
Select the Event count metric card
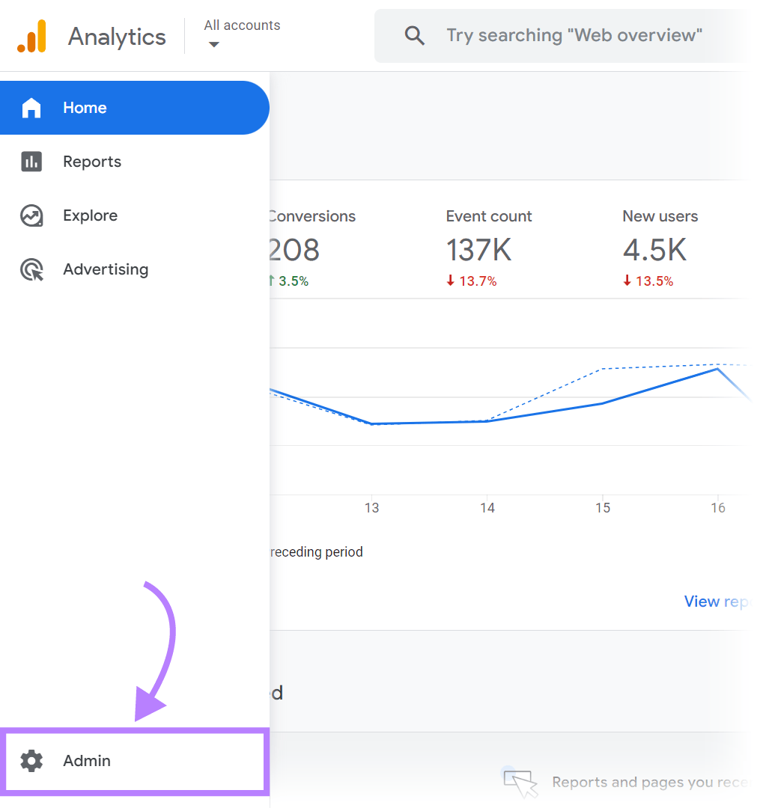tap(488, 247)
